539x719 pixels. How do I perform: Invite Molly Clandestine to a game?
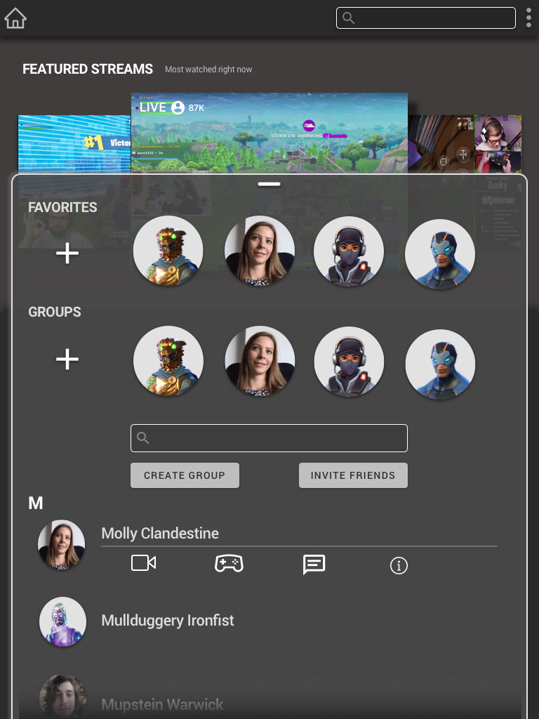click(229, 563)
